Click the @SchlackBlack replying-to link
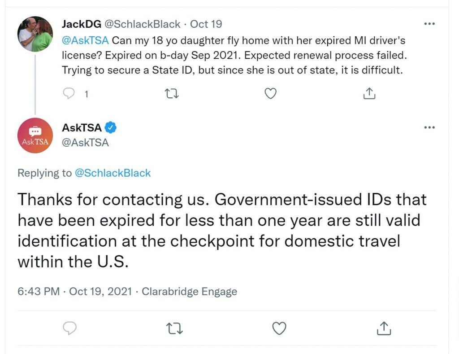Viewport: 459px width, 354px height. 113,173
